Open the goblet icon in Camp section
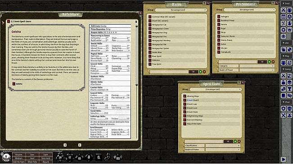Screen dimensions: 293x164 (289, 89)
